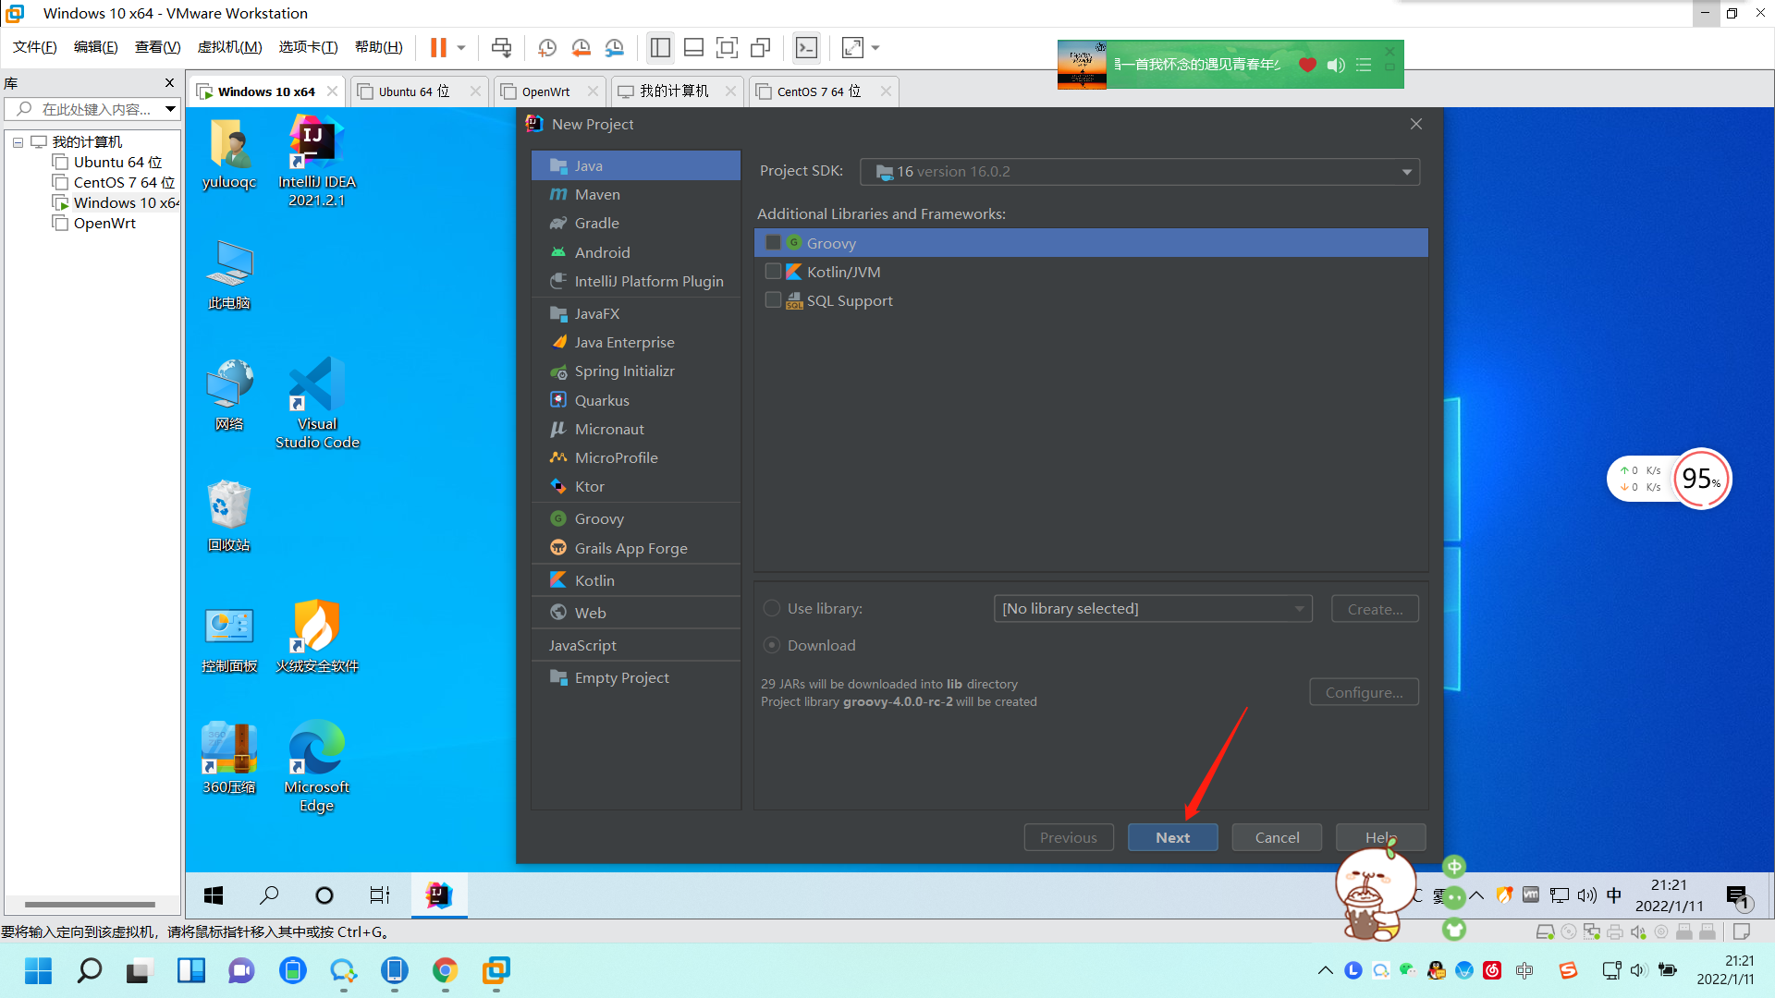Check the Kotlin/JVM framework checkbox
The height and width of the screenshot is (998, 1775).
point(774,272)
